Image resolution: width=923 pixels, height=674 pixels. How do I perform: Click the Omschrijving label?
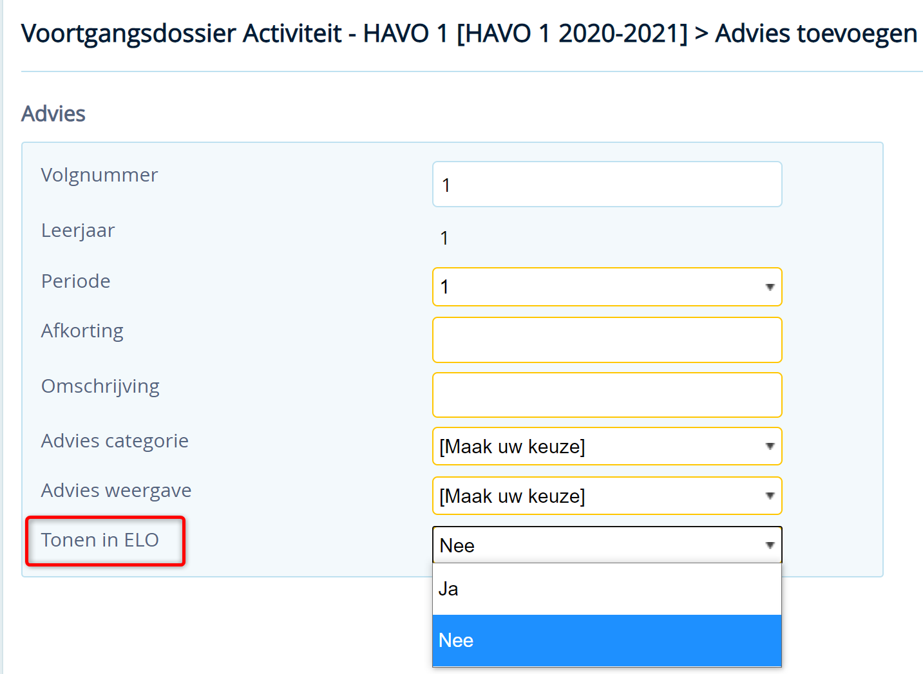[x=100, y=386]
